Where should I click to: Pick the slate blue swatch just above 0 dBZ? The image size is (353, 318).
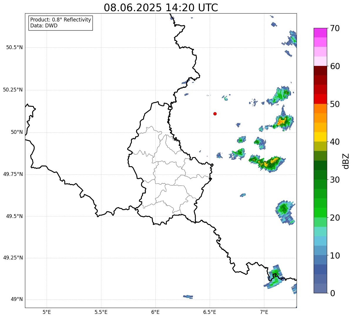coord(320,288)
